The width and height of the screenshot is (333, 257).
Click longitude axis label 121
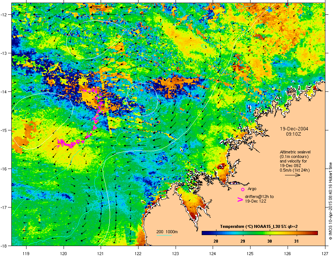(101, 253)
